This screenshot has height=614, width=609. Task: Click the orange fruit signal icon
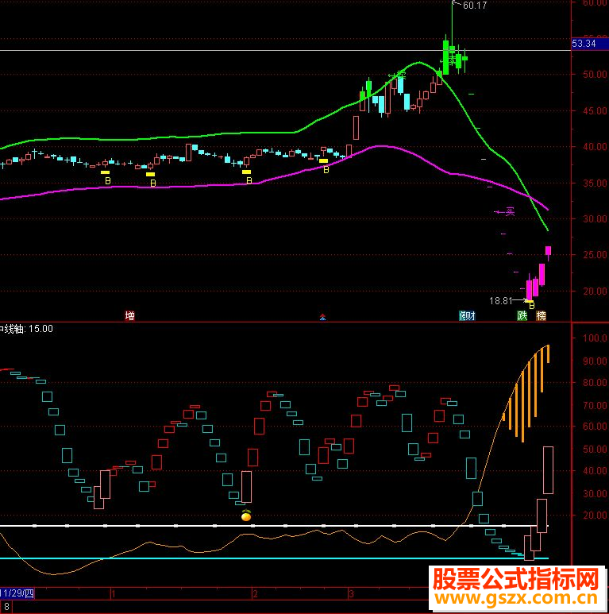pyautogui.click(x=246, y=516)
